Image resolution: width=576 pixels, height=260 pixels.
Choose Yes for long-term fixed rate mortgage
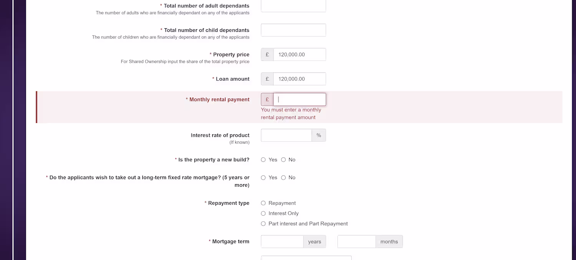263,178
